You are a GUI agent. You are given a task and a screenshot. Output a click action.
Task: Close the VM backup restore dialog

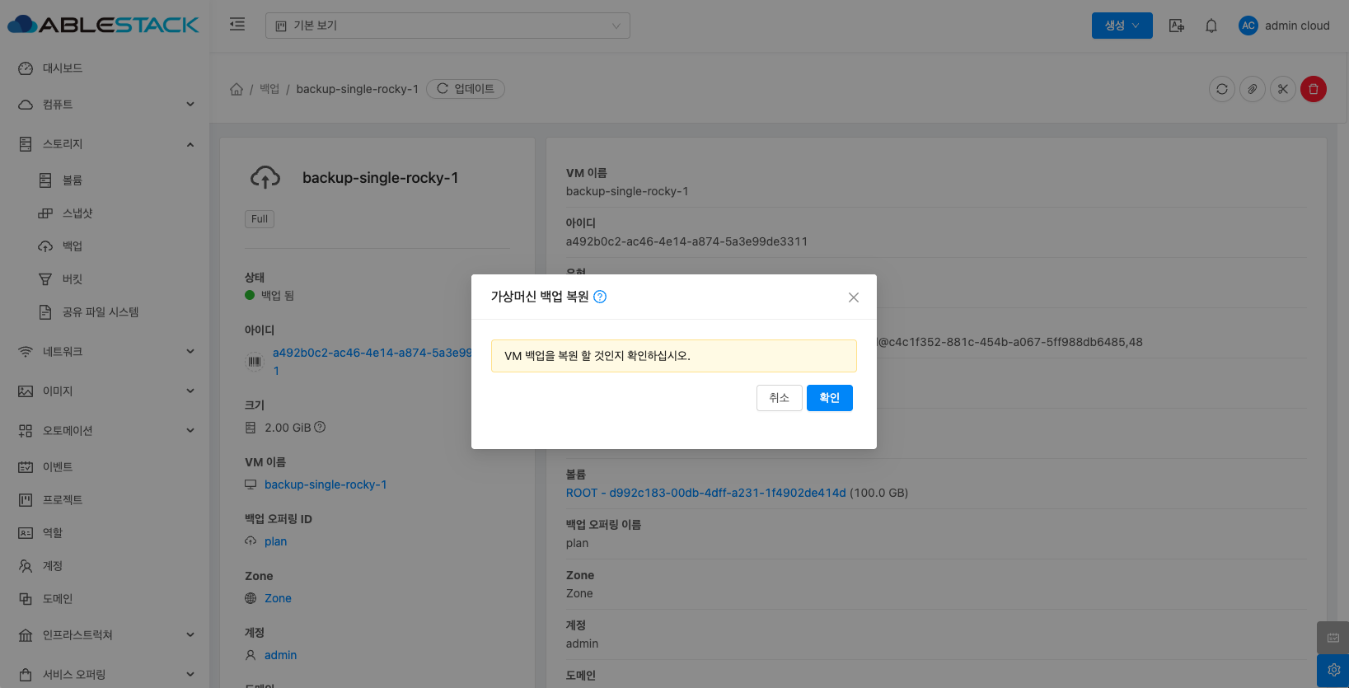(x=853, y=297)
